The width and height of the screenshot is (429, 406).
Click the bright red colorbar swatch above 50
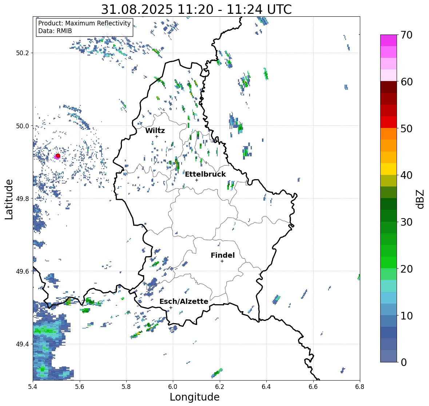pyautogui.click(x=389, y=122)
